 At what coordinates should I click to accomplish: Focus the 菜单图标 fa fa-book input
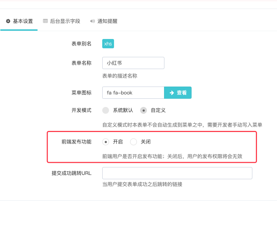click(133, 93)
